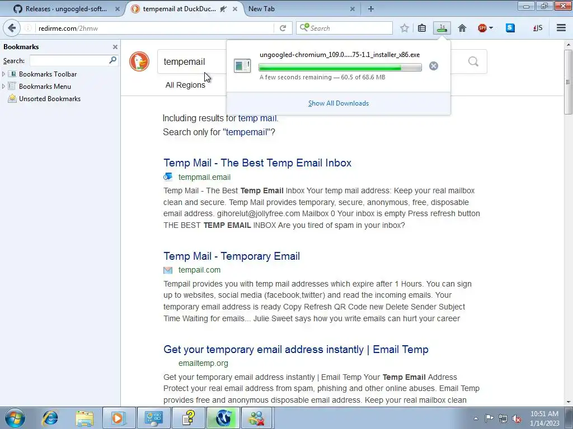Click the red SPY extension icon
573x429 pixels.
[482, 28]
